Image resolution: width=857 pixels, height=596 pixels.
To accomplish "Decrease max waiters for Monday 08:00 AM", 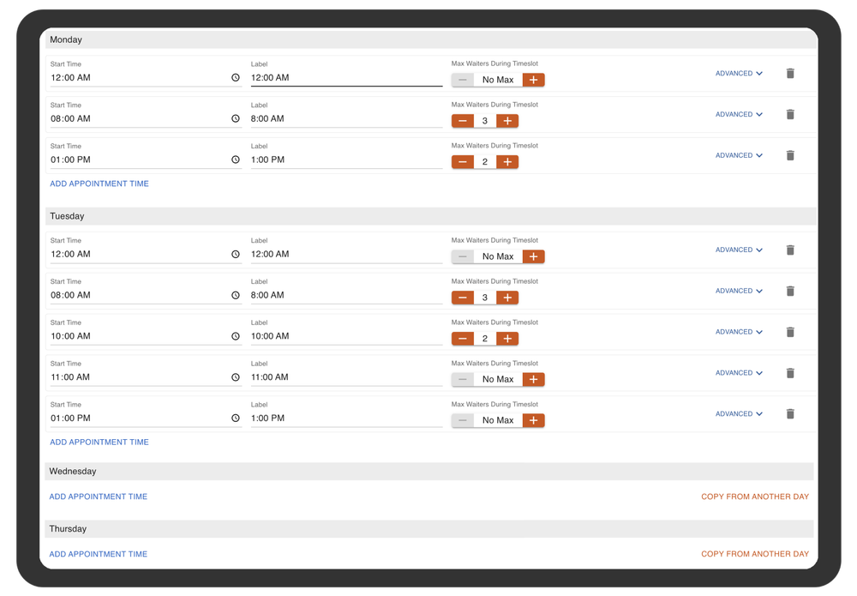I will 463,121.
